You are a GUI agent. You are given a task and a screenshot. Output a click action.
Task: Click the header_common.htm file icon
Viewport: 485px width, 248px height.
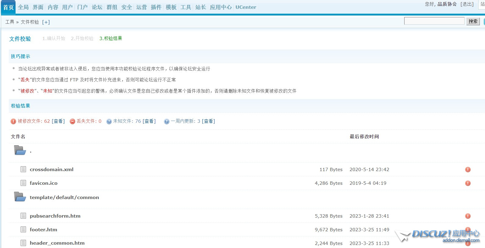tap(23, 243)
